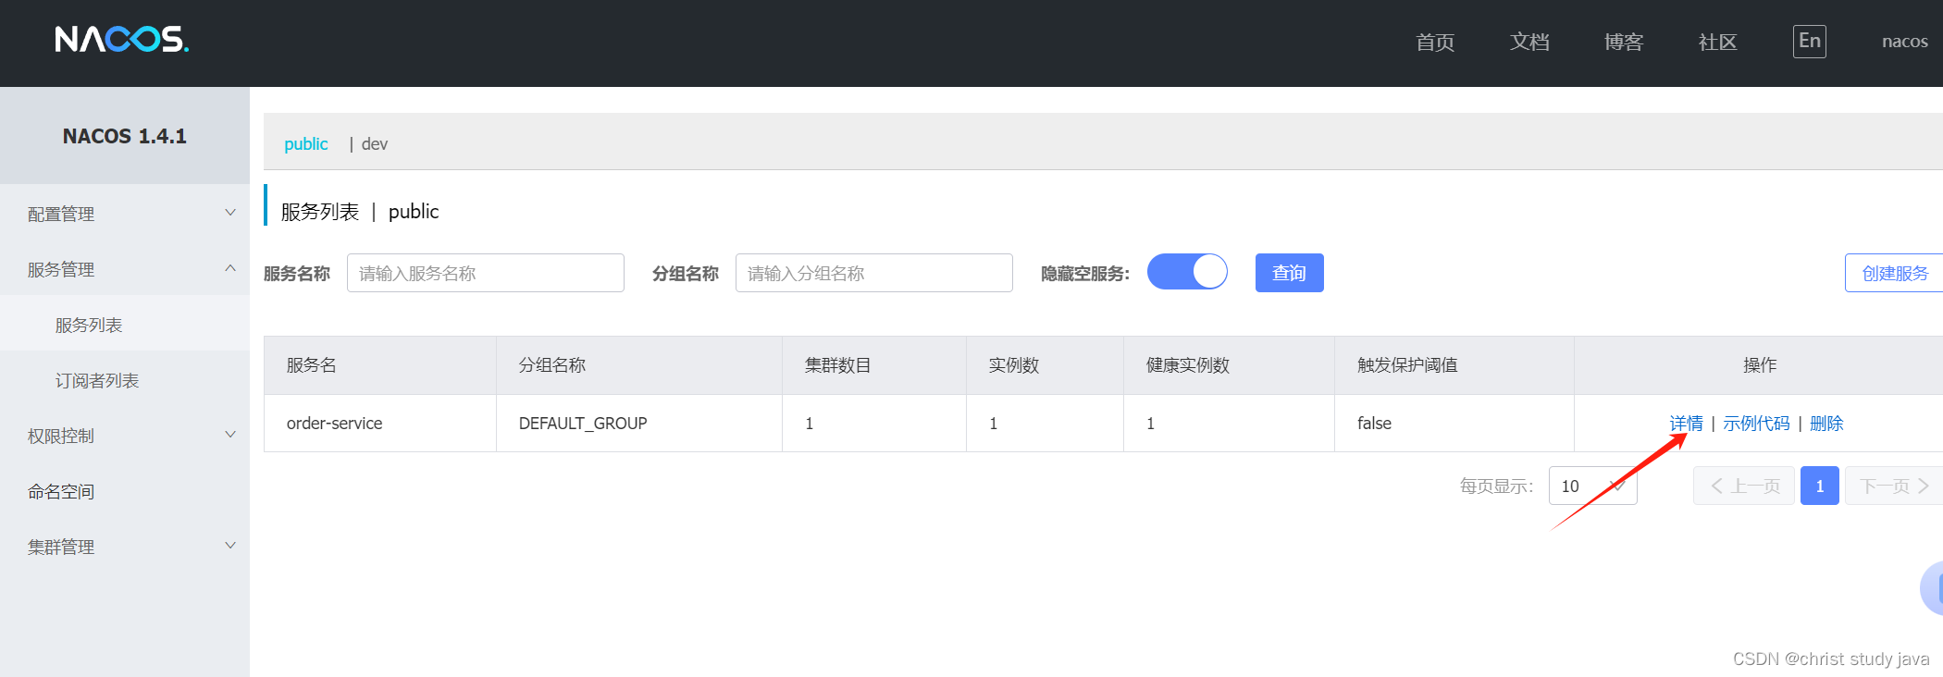The width and height of the screenshot is (1943, 677).
Task: Switch to the dev namespace tab
Action: (x=374, y=143)
